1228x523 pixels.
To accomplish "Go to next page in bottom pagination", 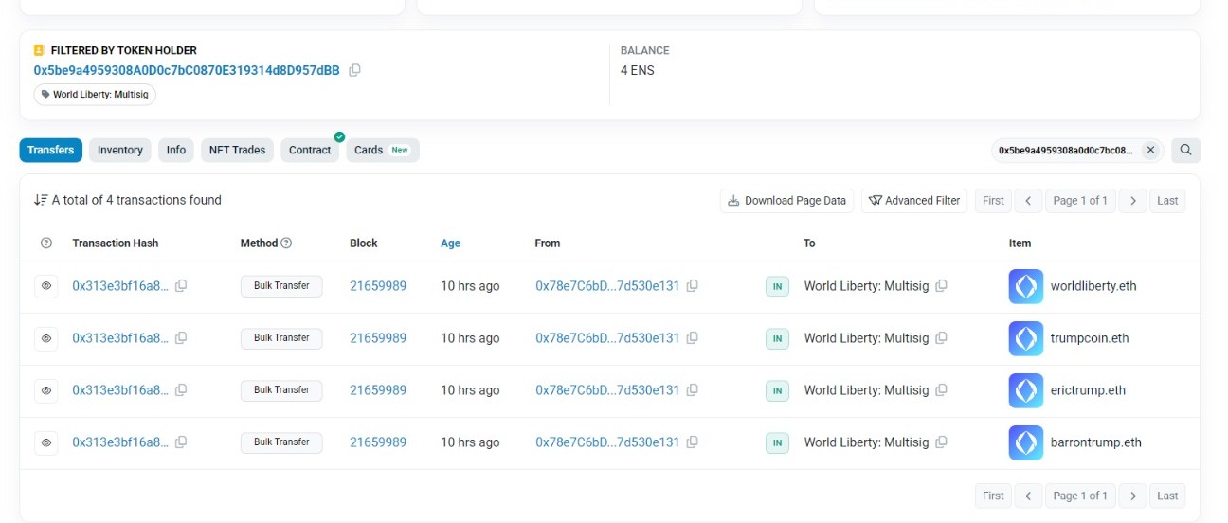I will 1132,496.
